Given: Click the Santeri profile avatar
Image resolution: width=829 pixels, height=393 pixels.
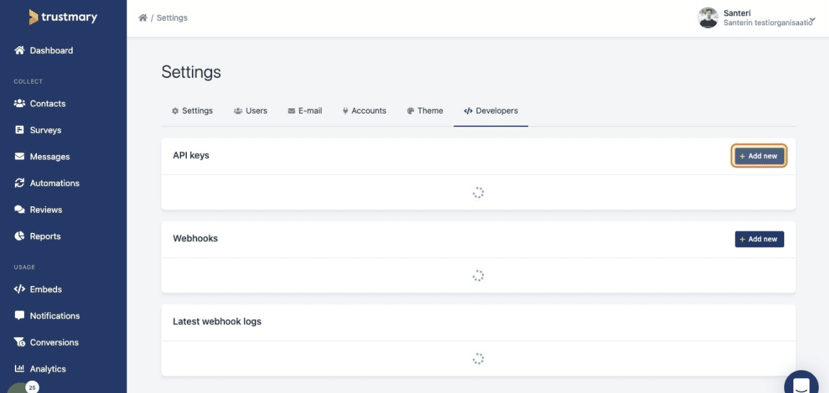Looking at the screenshot, I should coord(708,18).
